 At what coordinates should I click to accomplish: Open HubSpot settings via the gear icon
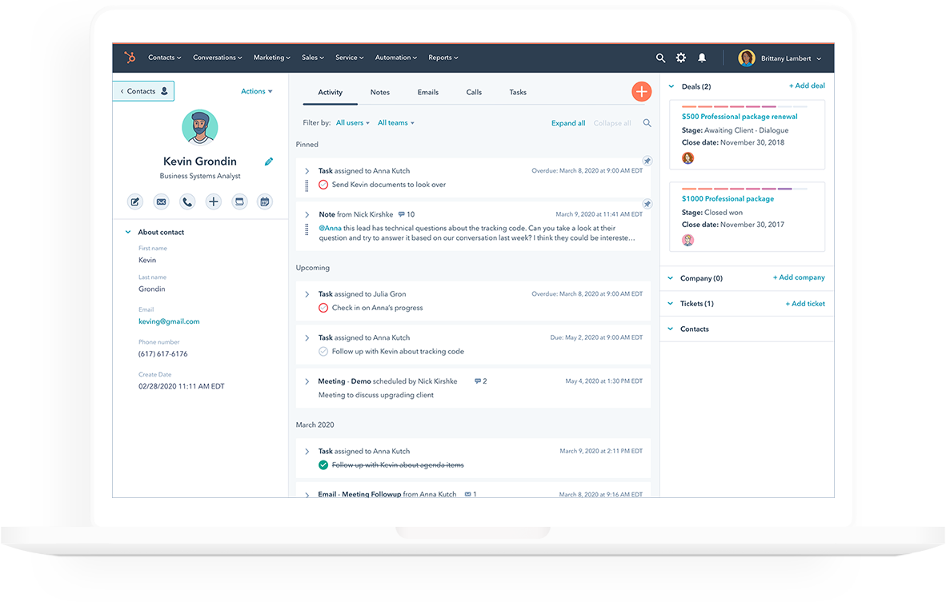(681, 58)
